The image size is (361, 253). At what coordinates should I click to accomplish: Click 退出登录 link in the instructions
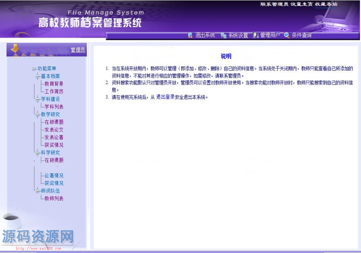point(165,97)
